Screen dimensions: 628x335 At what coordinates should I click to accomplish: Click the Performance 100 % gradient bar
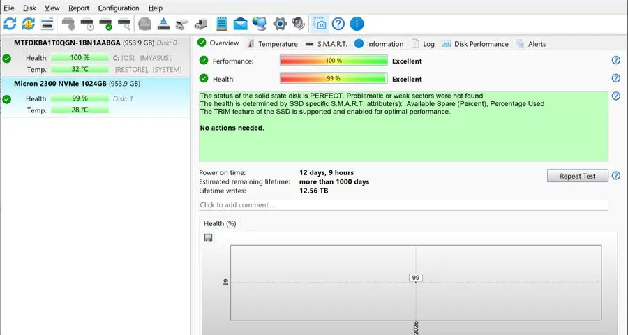(334, 61)
